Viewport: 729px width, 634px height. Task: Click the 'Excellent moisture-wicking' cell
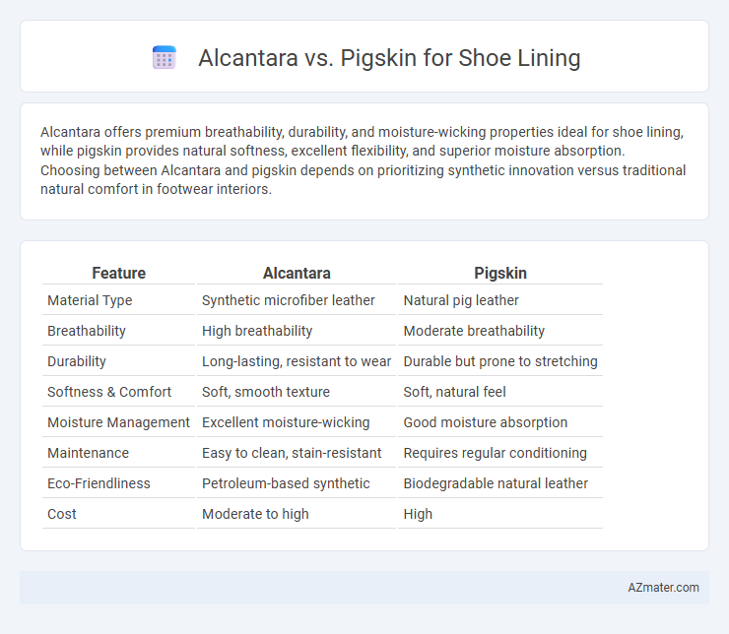point(286,422)
